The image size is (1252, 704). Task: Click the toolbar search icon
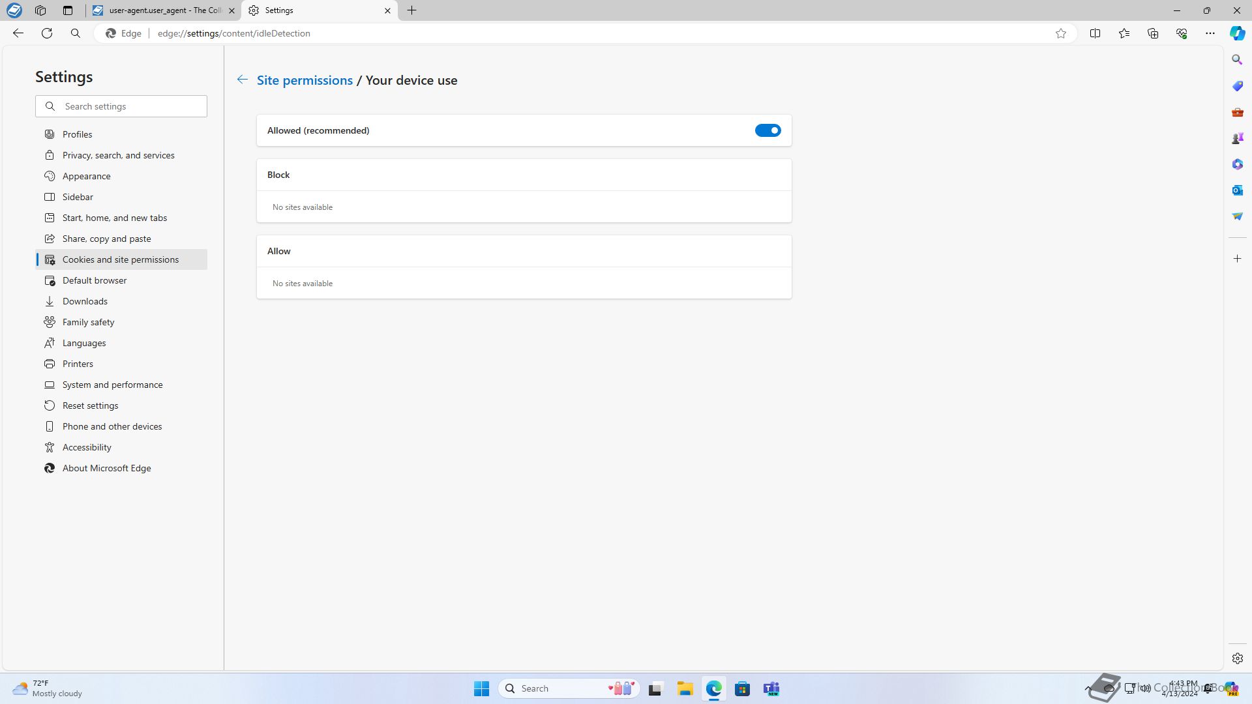76,33
